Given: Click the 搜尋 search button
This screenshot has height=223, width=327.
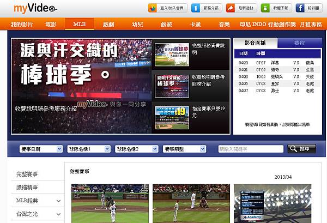Looking at the screenshot, I should [301, 149].
